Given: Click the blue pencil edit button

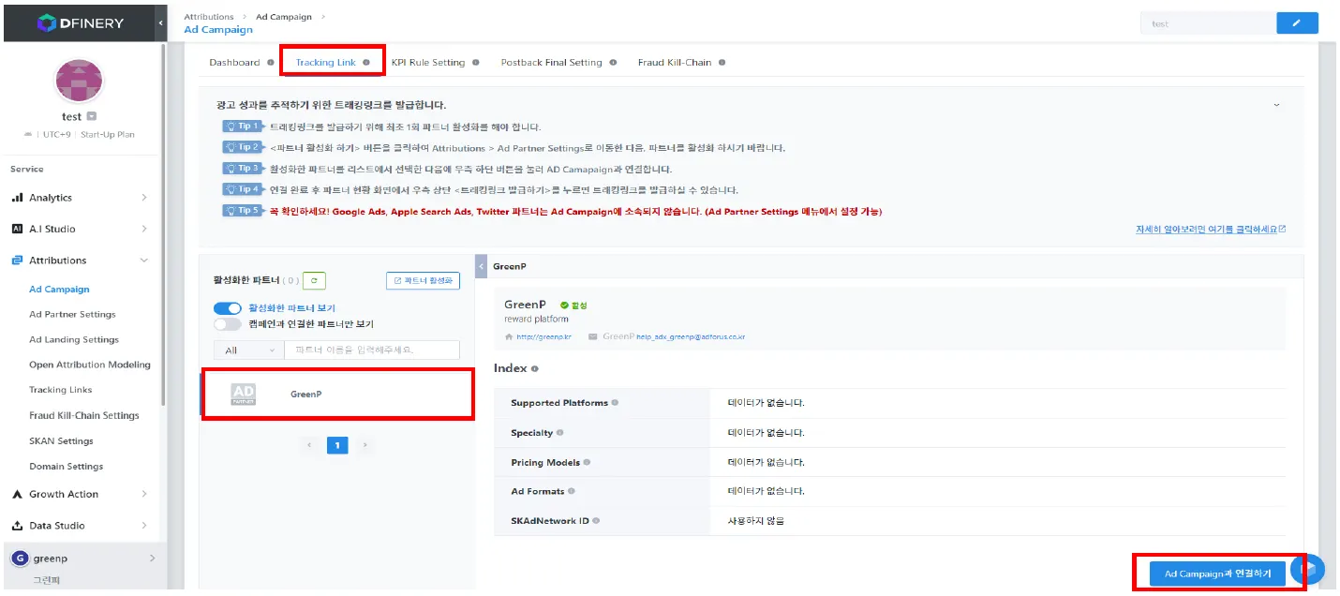Looking at the screenshot, I should (1297, 23).
